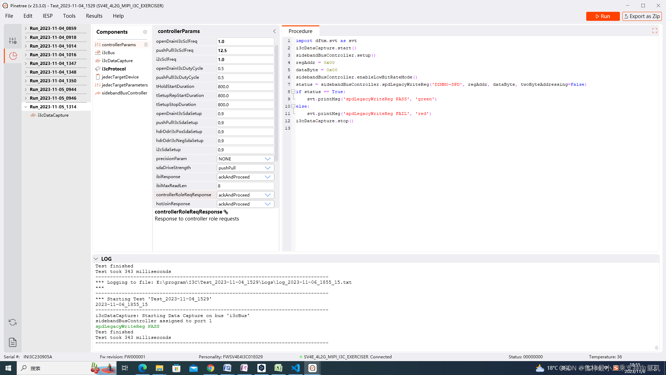Collapse the LOG panel

click(x=96, y=259)
